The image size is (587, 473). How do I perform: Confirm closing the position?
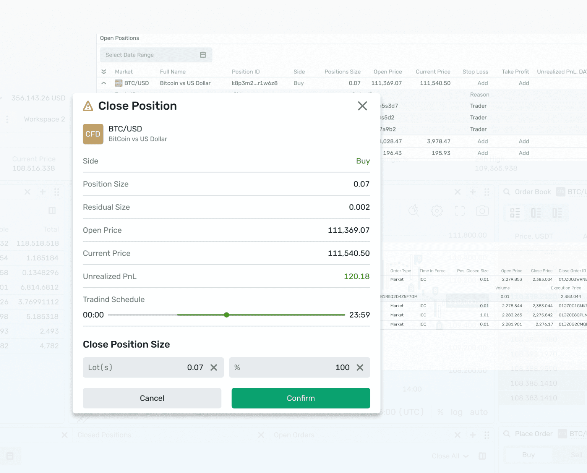(x=301, y=398)
